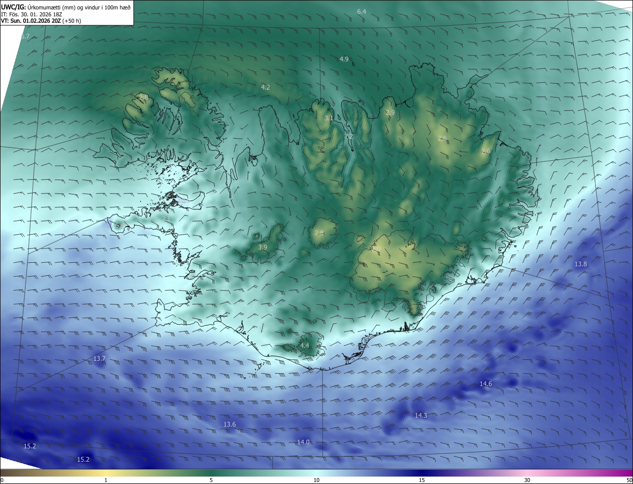The image size is (633, 484).
Task: Click the 6.4 value on Snæfellsnes peninsula
Action: (119, 226)
